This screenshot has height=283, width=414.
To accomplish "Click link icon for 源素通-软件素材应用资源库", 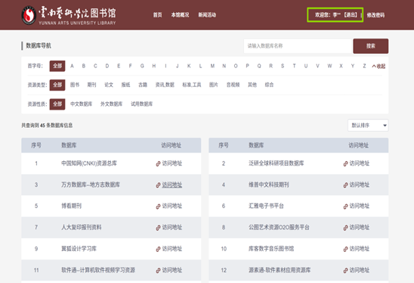I will coord(345,270).
